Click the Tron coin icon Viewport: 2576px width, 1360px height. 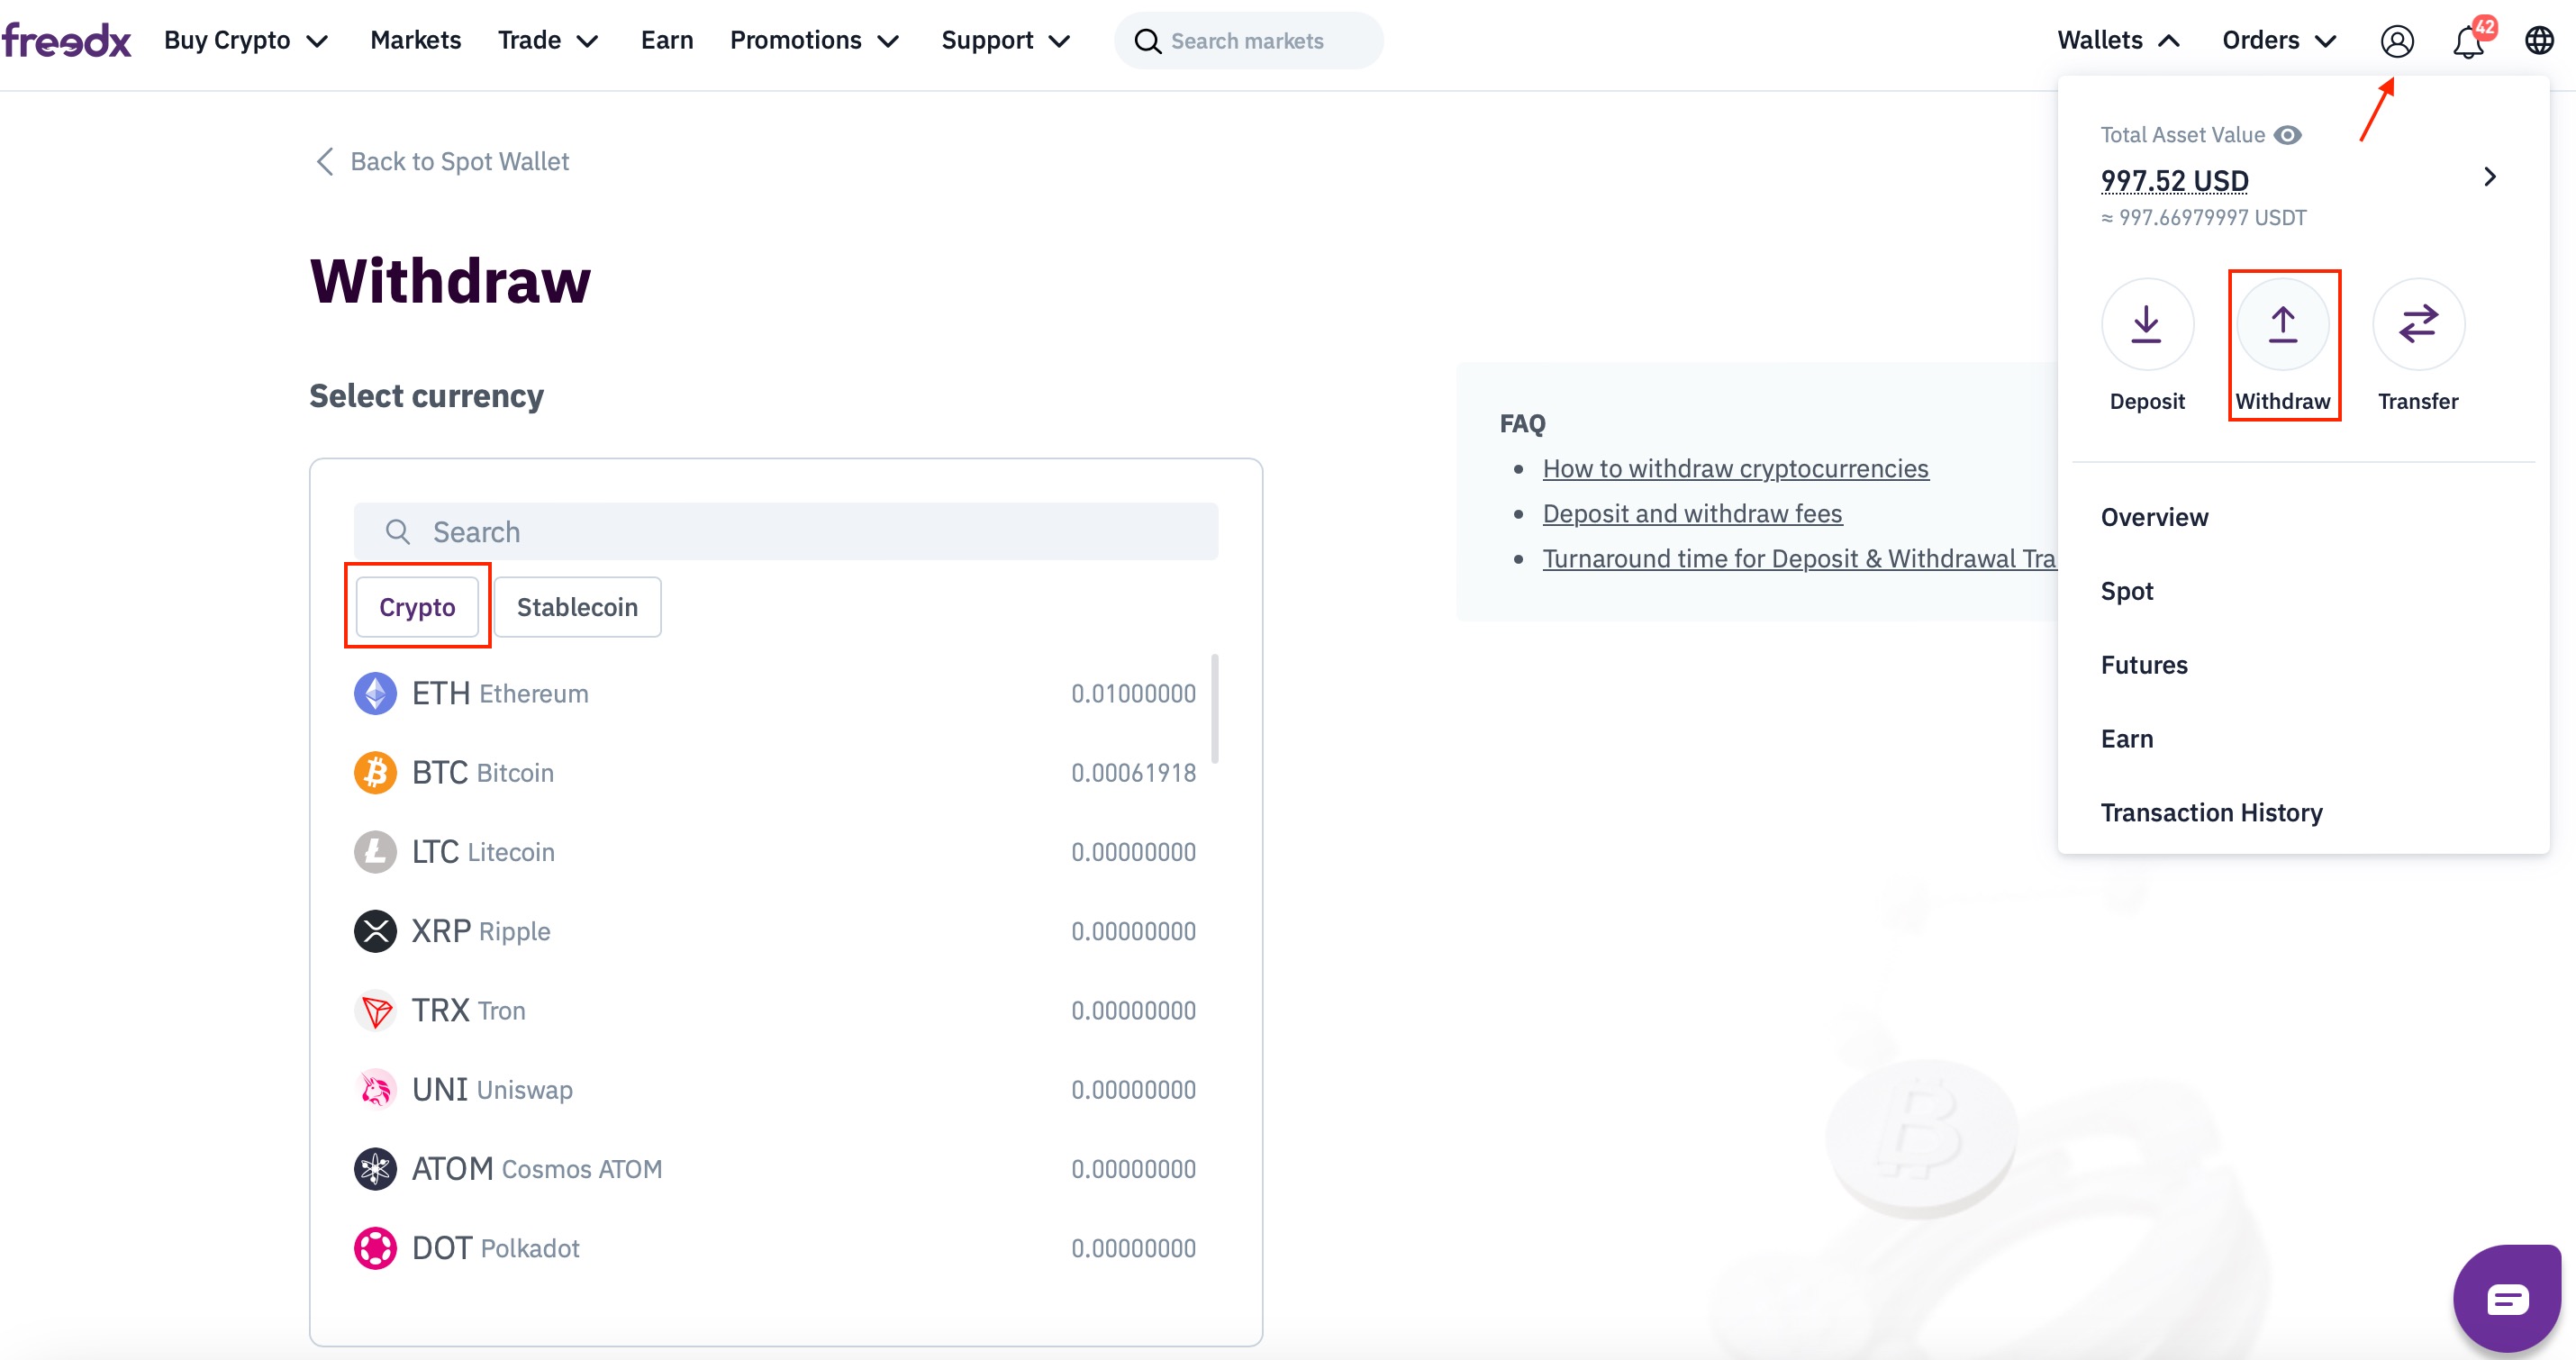(x=375, y=1010)
